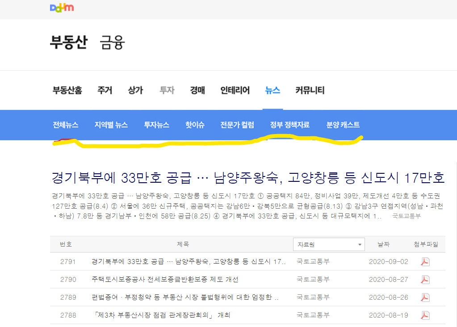
Task: Select 전체뉴스 in the blue navigation bar
Action: [65, 125]
